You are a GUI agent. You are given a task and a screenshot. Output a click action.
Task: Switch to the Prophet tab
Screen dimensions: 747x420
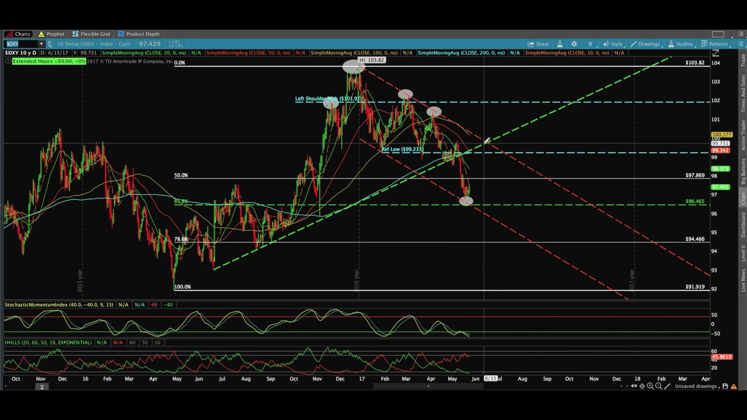click(x=51, y=34)
